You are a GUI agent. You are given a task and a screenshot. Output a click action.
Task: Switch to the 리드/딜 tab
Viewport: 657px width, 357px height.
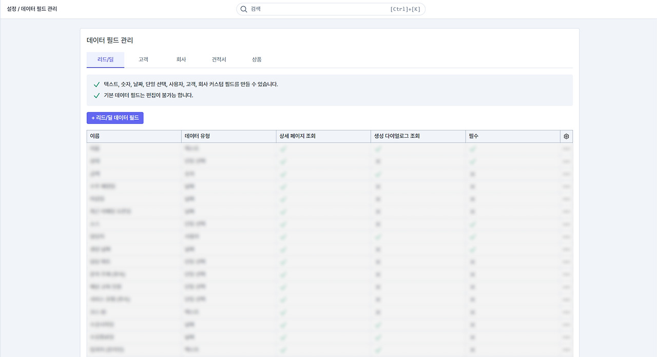(105, 59)
